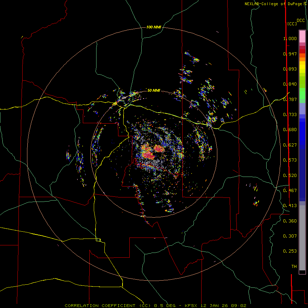Click the 0.573 scale value
The width and height of the screenshot is (308, 308).
coord(290,160)
